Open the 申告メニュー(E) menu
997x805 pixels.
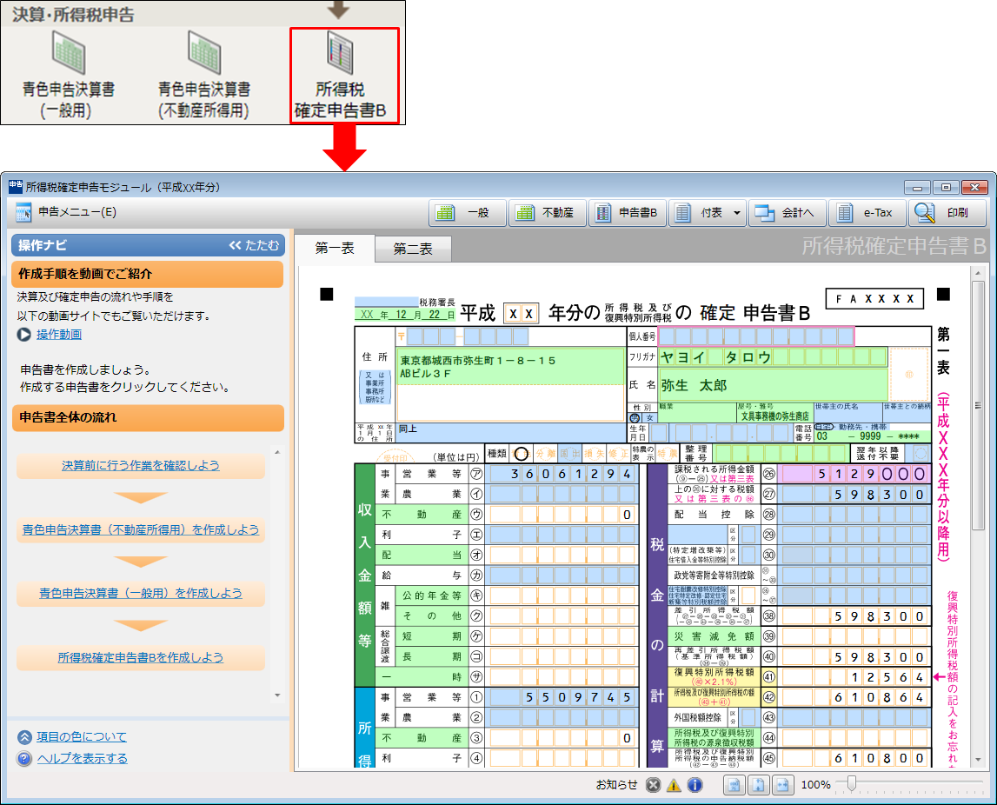(66, 212)
